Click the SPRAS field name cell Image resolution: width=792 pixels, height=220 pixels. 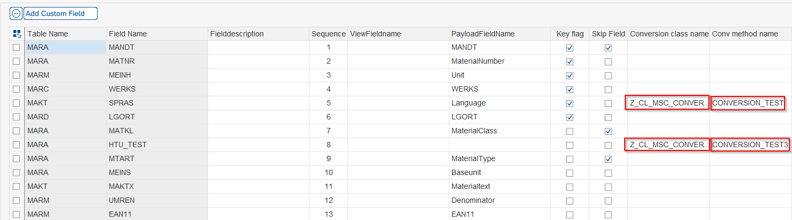pyautogui.click(x=157, y=103)
